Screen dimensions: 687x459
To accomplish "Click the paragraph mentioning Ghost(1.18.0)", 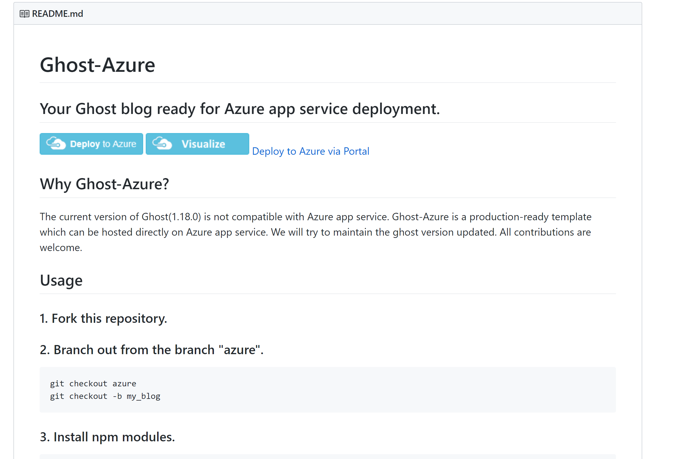I will (316, 232).
